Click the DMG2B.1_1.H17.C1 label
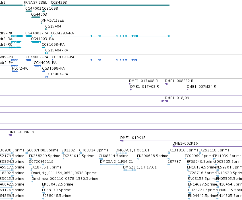Image resolution: width=242 pixels, height=200 pixels. tap(140, 167)
